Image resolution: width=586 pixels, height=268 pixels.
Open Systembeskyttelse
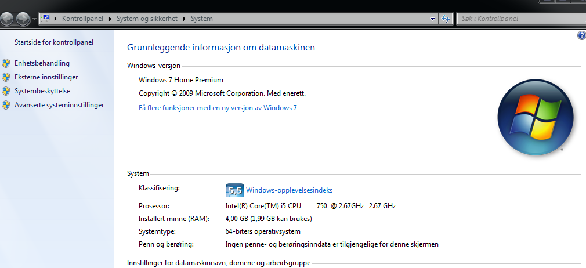(x=42, y=91)
